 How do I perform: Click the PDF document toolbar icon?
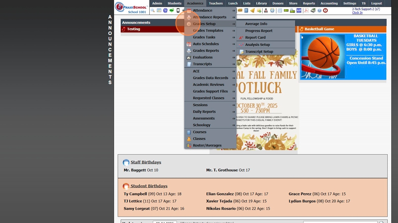(306, 10)
